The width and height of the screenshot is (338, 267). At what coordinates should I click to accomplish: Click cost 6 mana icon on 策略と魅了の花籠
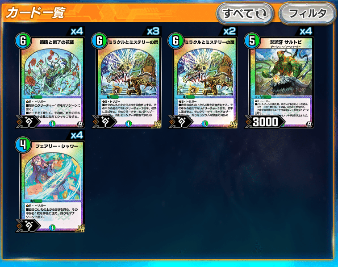tap(23, 40)
